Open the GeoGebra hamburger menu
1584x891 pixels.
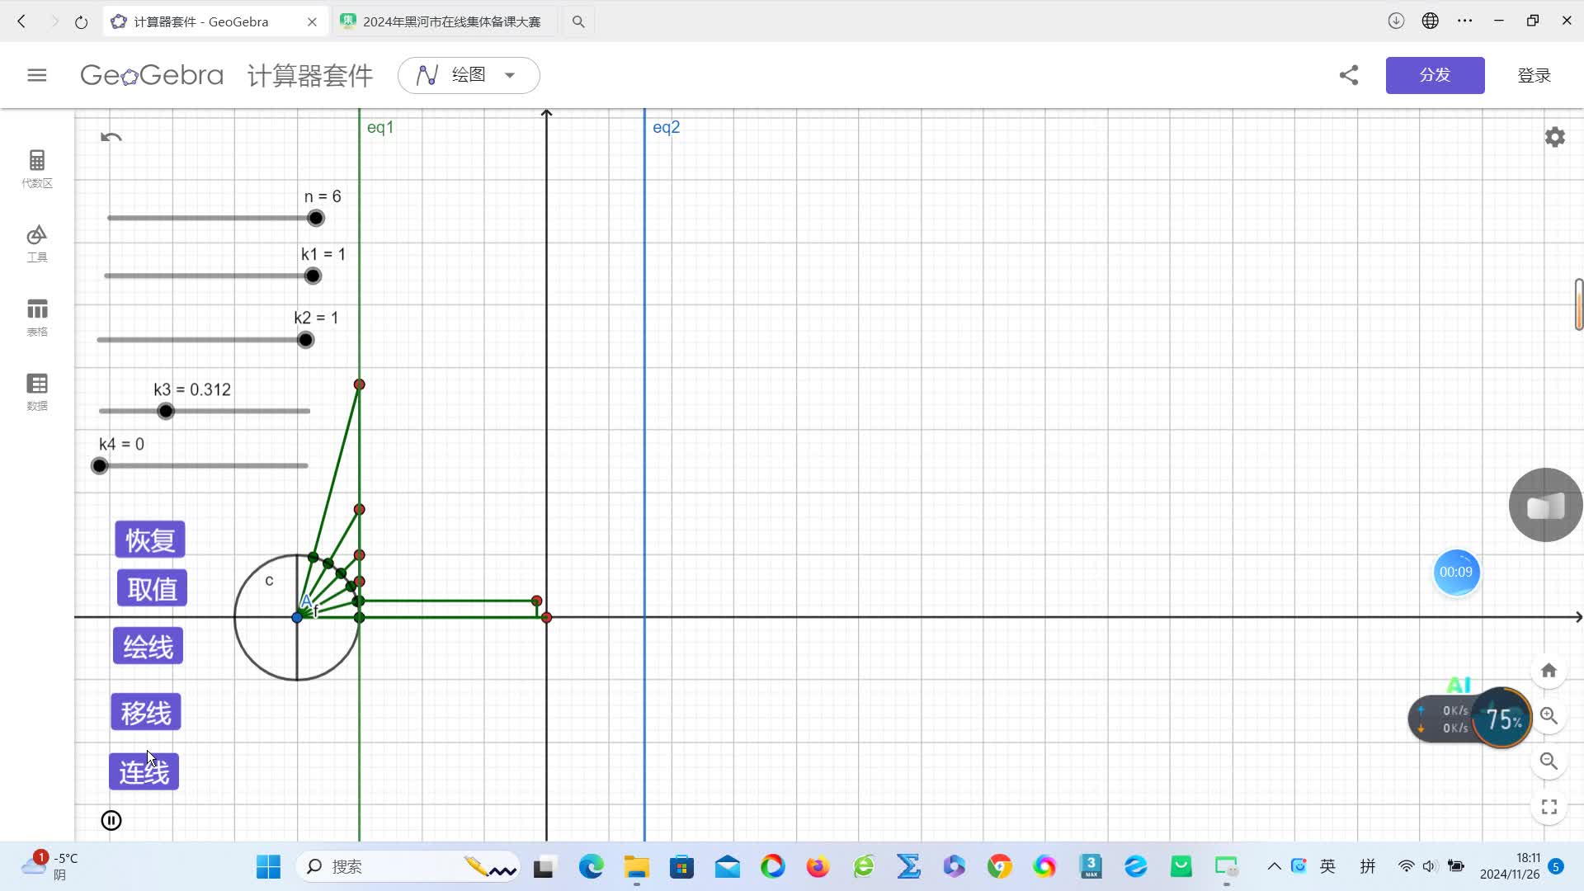pyautogui.click(x=37, y=75)
